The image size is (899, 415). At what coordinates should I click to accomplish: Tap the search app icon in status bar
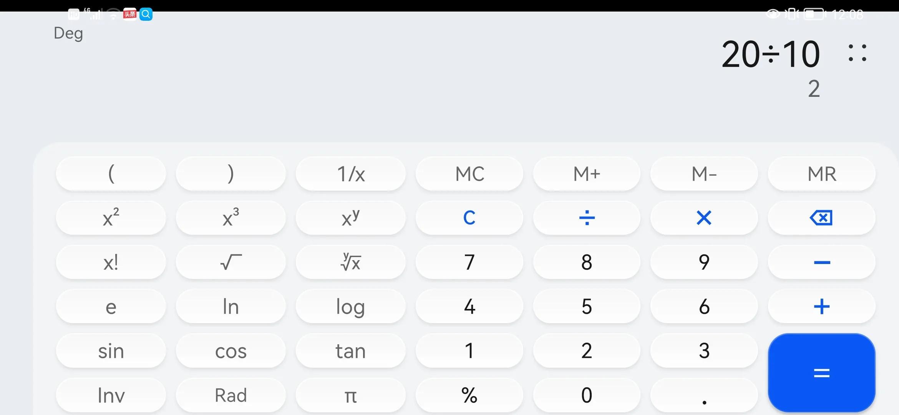pos(146,14)
